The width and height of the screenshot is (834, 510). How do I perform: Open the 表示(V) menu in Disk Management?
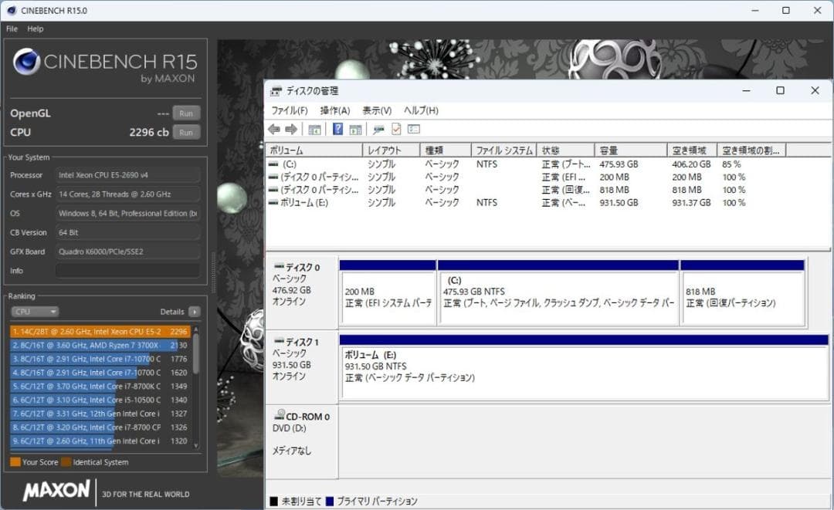(x=378, y=110)
